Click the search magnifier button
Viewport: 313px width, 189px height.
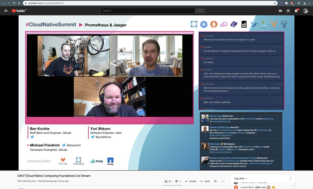click(200, 11)
